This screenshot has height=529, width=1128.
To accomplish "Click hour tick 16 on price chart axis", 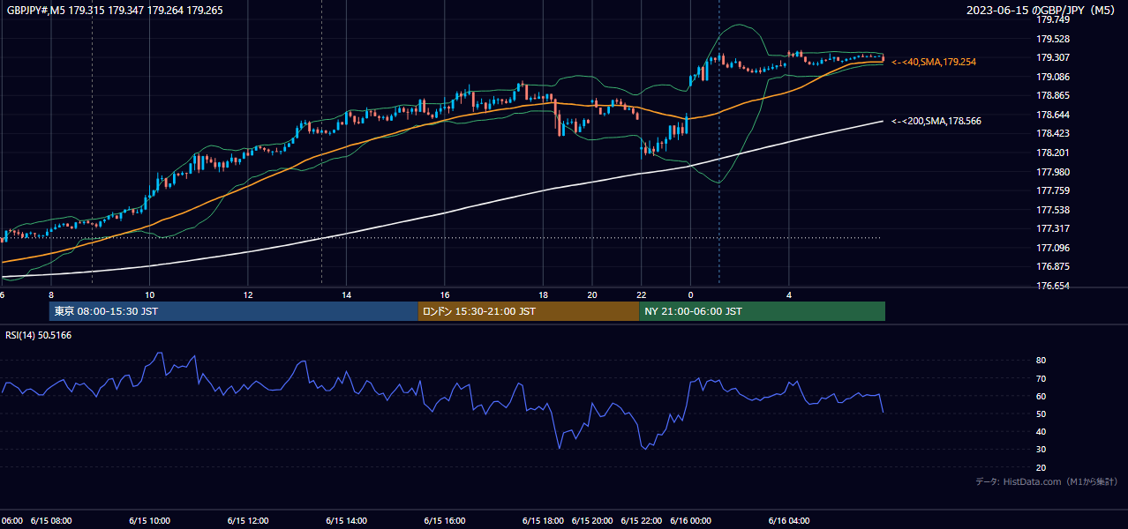I will pyautogui.click(x=445, y=295).
